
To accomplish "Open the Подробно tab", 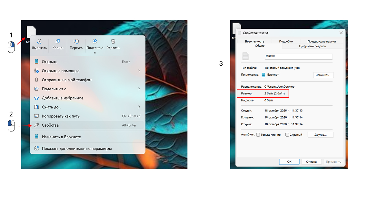I will [x=286, y=41].
